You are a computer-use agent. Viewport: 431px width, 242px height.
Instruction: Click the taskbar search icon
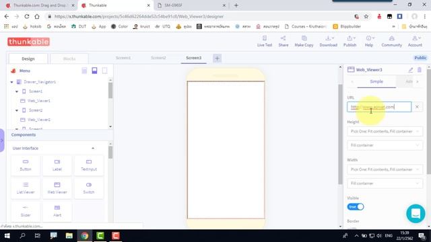tap(22, 236)
